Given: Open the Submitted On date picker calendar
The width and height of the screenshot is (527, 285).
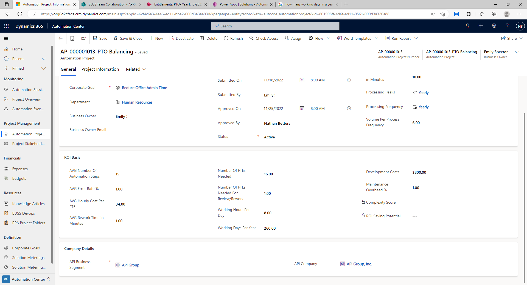Looking at the screenshot, I should [302, 80].
